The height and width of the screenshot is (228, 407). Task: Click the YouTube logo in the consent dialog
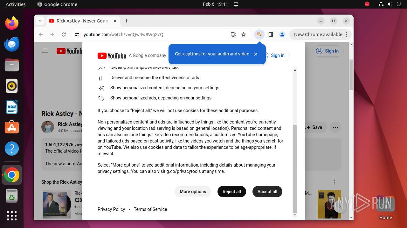tap(112, 56)
